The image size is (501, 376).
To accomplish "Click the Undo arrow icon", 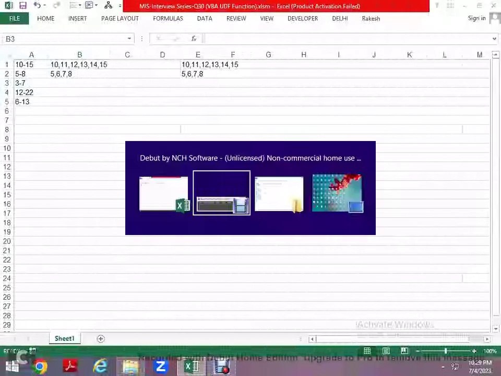I will point(37,5).
